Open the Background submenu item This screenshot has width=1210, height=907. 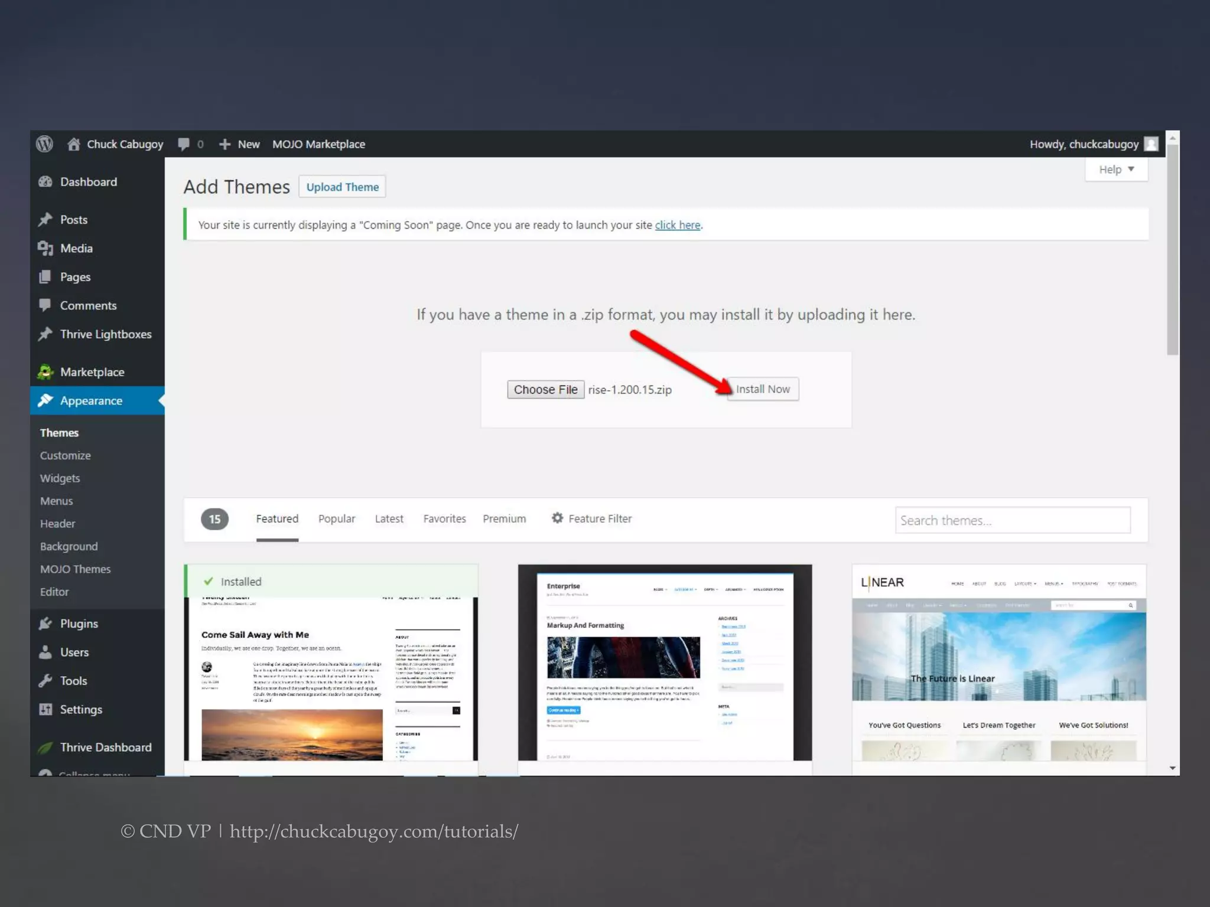(x=69, y=546)
